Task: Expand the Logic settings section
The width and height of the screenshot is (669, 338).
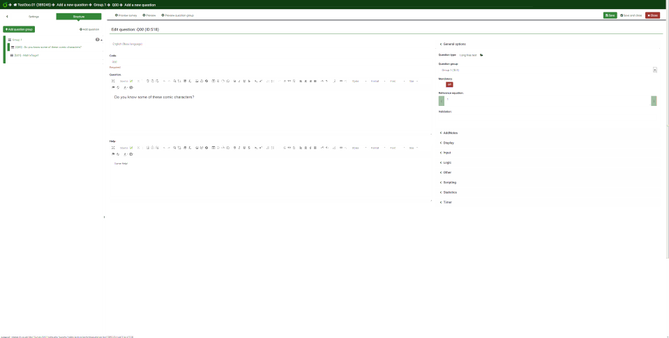Action: (447, 162)
